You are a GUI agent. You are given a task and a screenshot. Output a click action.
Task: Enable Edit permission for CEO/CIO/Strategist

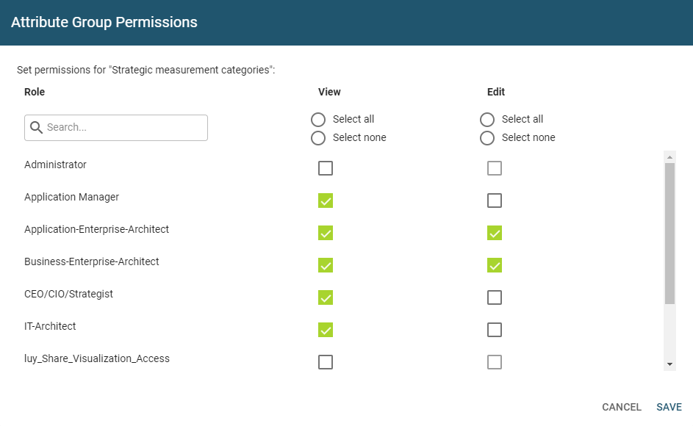495,297
